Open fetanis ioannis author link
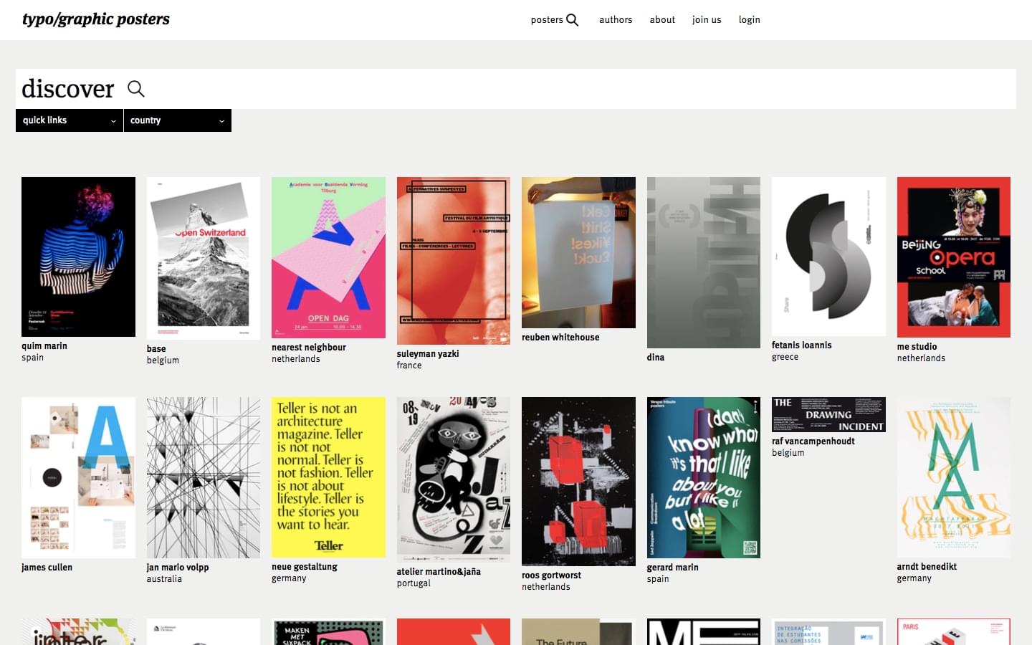Image resolution: width=1032 pixels, height=645 pixels. click(x=802, y=345)
